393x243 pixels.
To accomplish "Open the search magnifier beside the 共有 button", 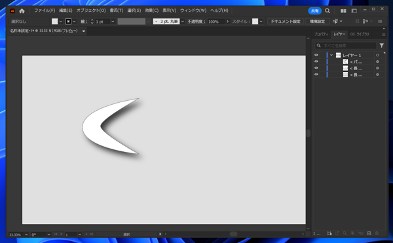I will pos(327,10).
